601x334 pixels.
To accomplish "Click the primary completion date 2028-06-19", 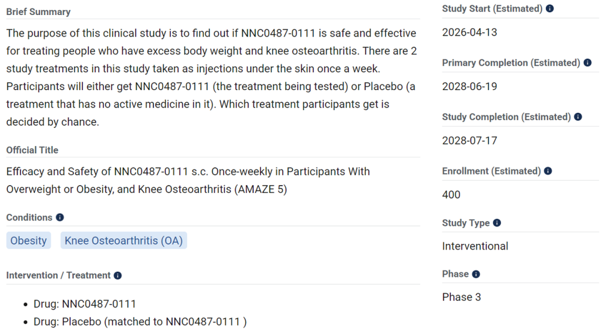I will (470, 87).
